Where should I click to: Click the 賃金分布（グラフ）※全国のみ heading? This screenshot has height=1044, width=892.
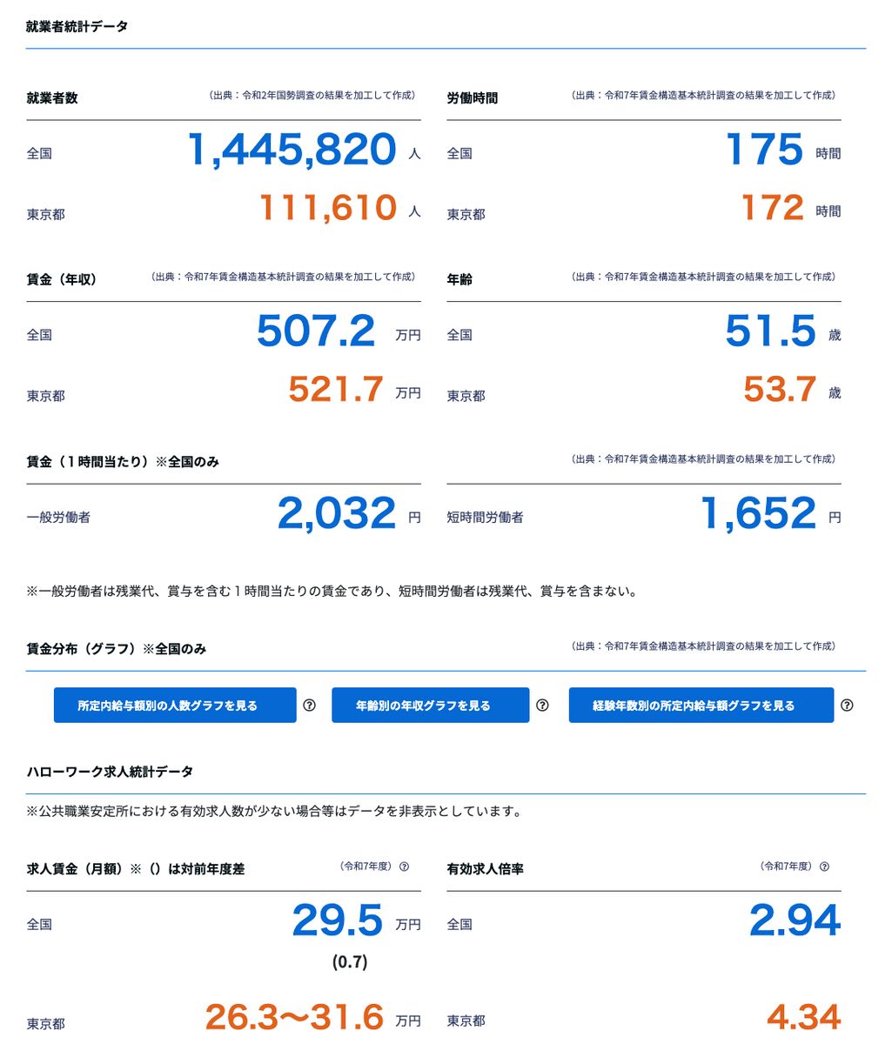click(x=117, y=649)
